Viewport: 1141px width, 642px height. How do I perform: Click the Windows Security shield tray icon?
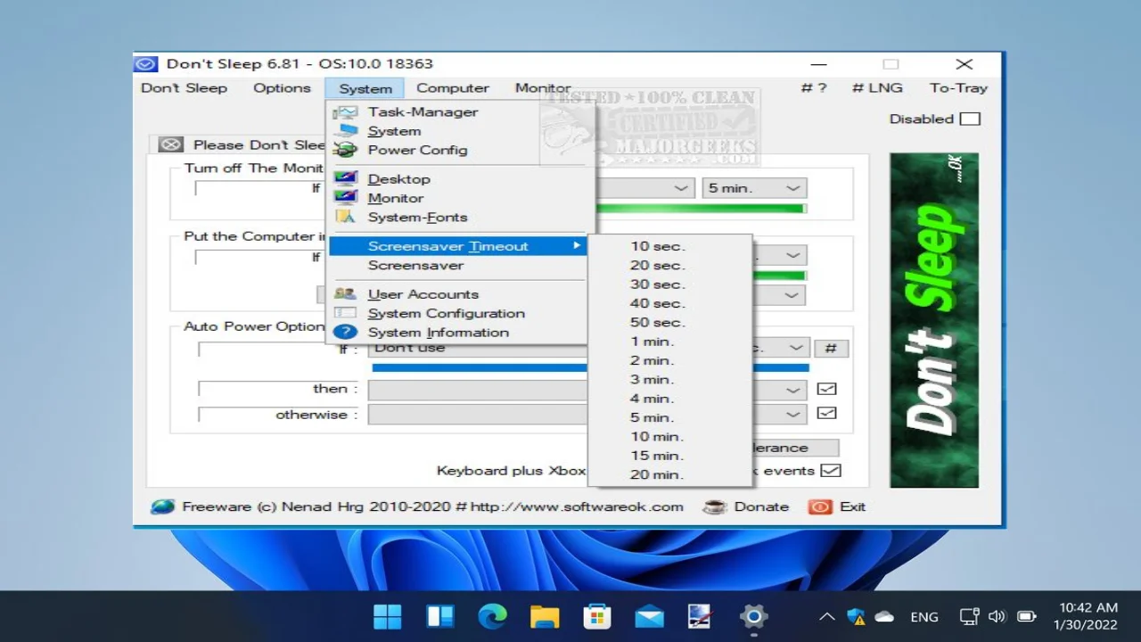pyautogui.click(x=856, y=616)
